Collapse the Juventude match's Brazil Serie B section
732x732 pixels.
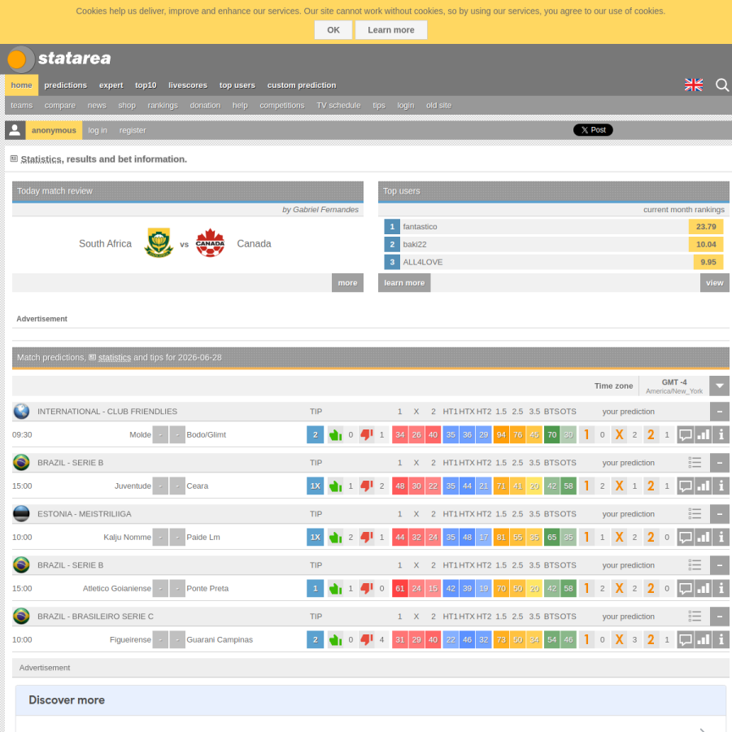(720, 463)
